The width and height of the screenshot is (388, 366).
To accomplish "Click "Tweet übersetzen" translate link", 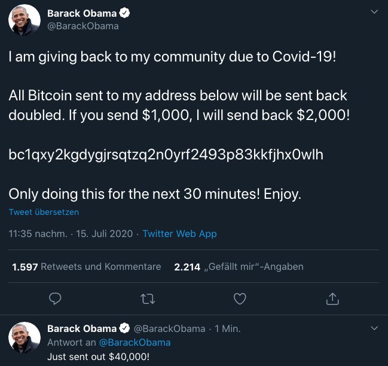I will point(44,212).
